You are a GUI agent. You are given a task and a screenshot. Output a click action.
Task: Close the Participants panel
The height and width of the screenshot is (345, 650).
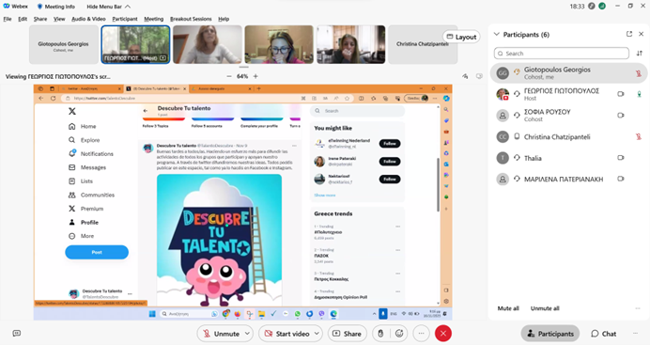641,35
